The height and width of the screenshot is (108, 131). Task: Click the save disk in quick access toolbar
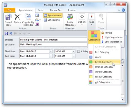pyautogui.click(x=6, y=34)
